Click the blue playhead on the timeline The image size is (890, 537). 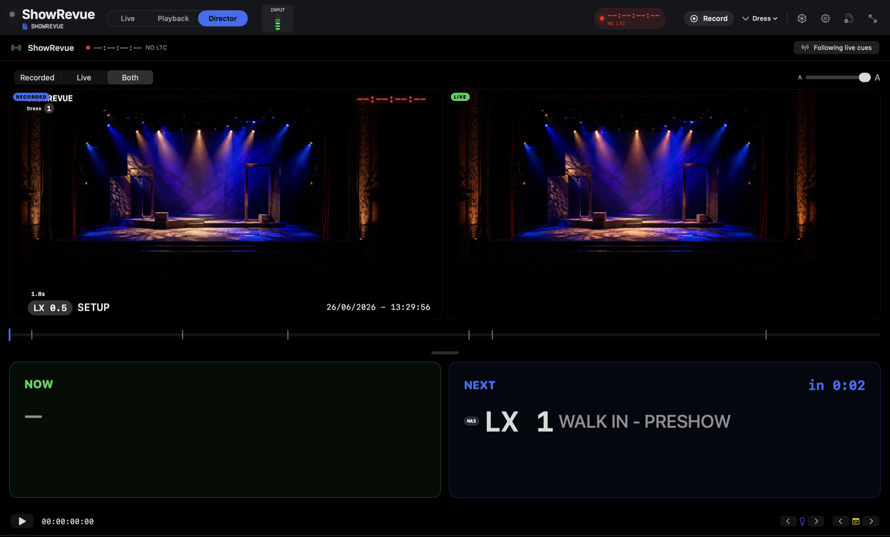9,335
